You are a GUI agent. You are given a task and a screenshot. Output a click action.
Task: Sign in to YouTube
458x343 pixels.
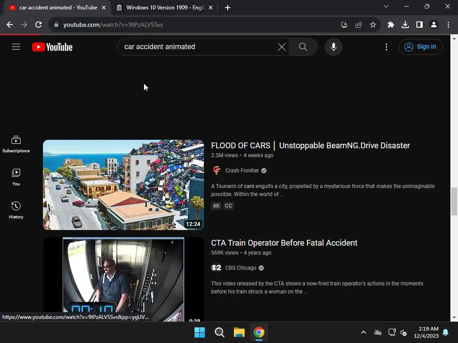tap(421, 46)
